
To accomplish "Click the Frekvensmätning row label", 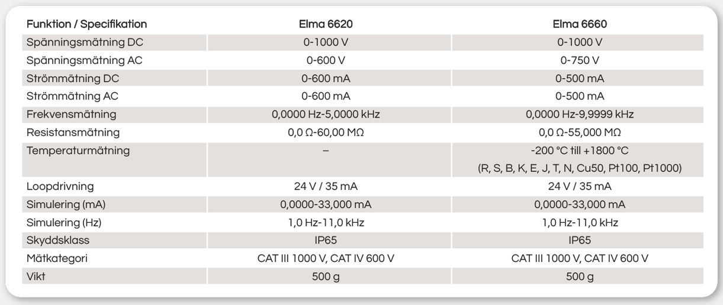I will coord(71,114).
